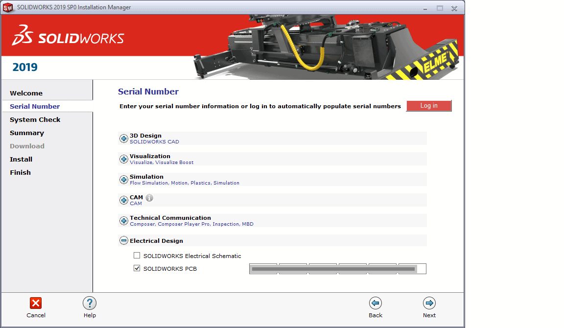Screen dimensions: 564x328
Task: Expand the CAM section
Action: [x=124, y=200]
